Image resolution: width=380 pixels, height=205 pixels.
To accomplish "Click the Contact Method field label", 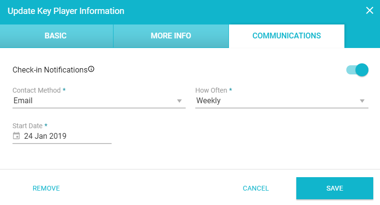I will 37,90.
